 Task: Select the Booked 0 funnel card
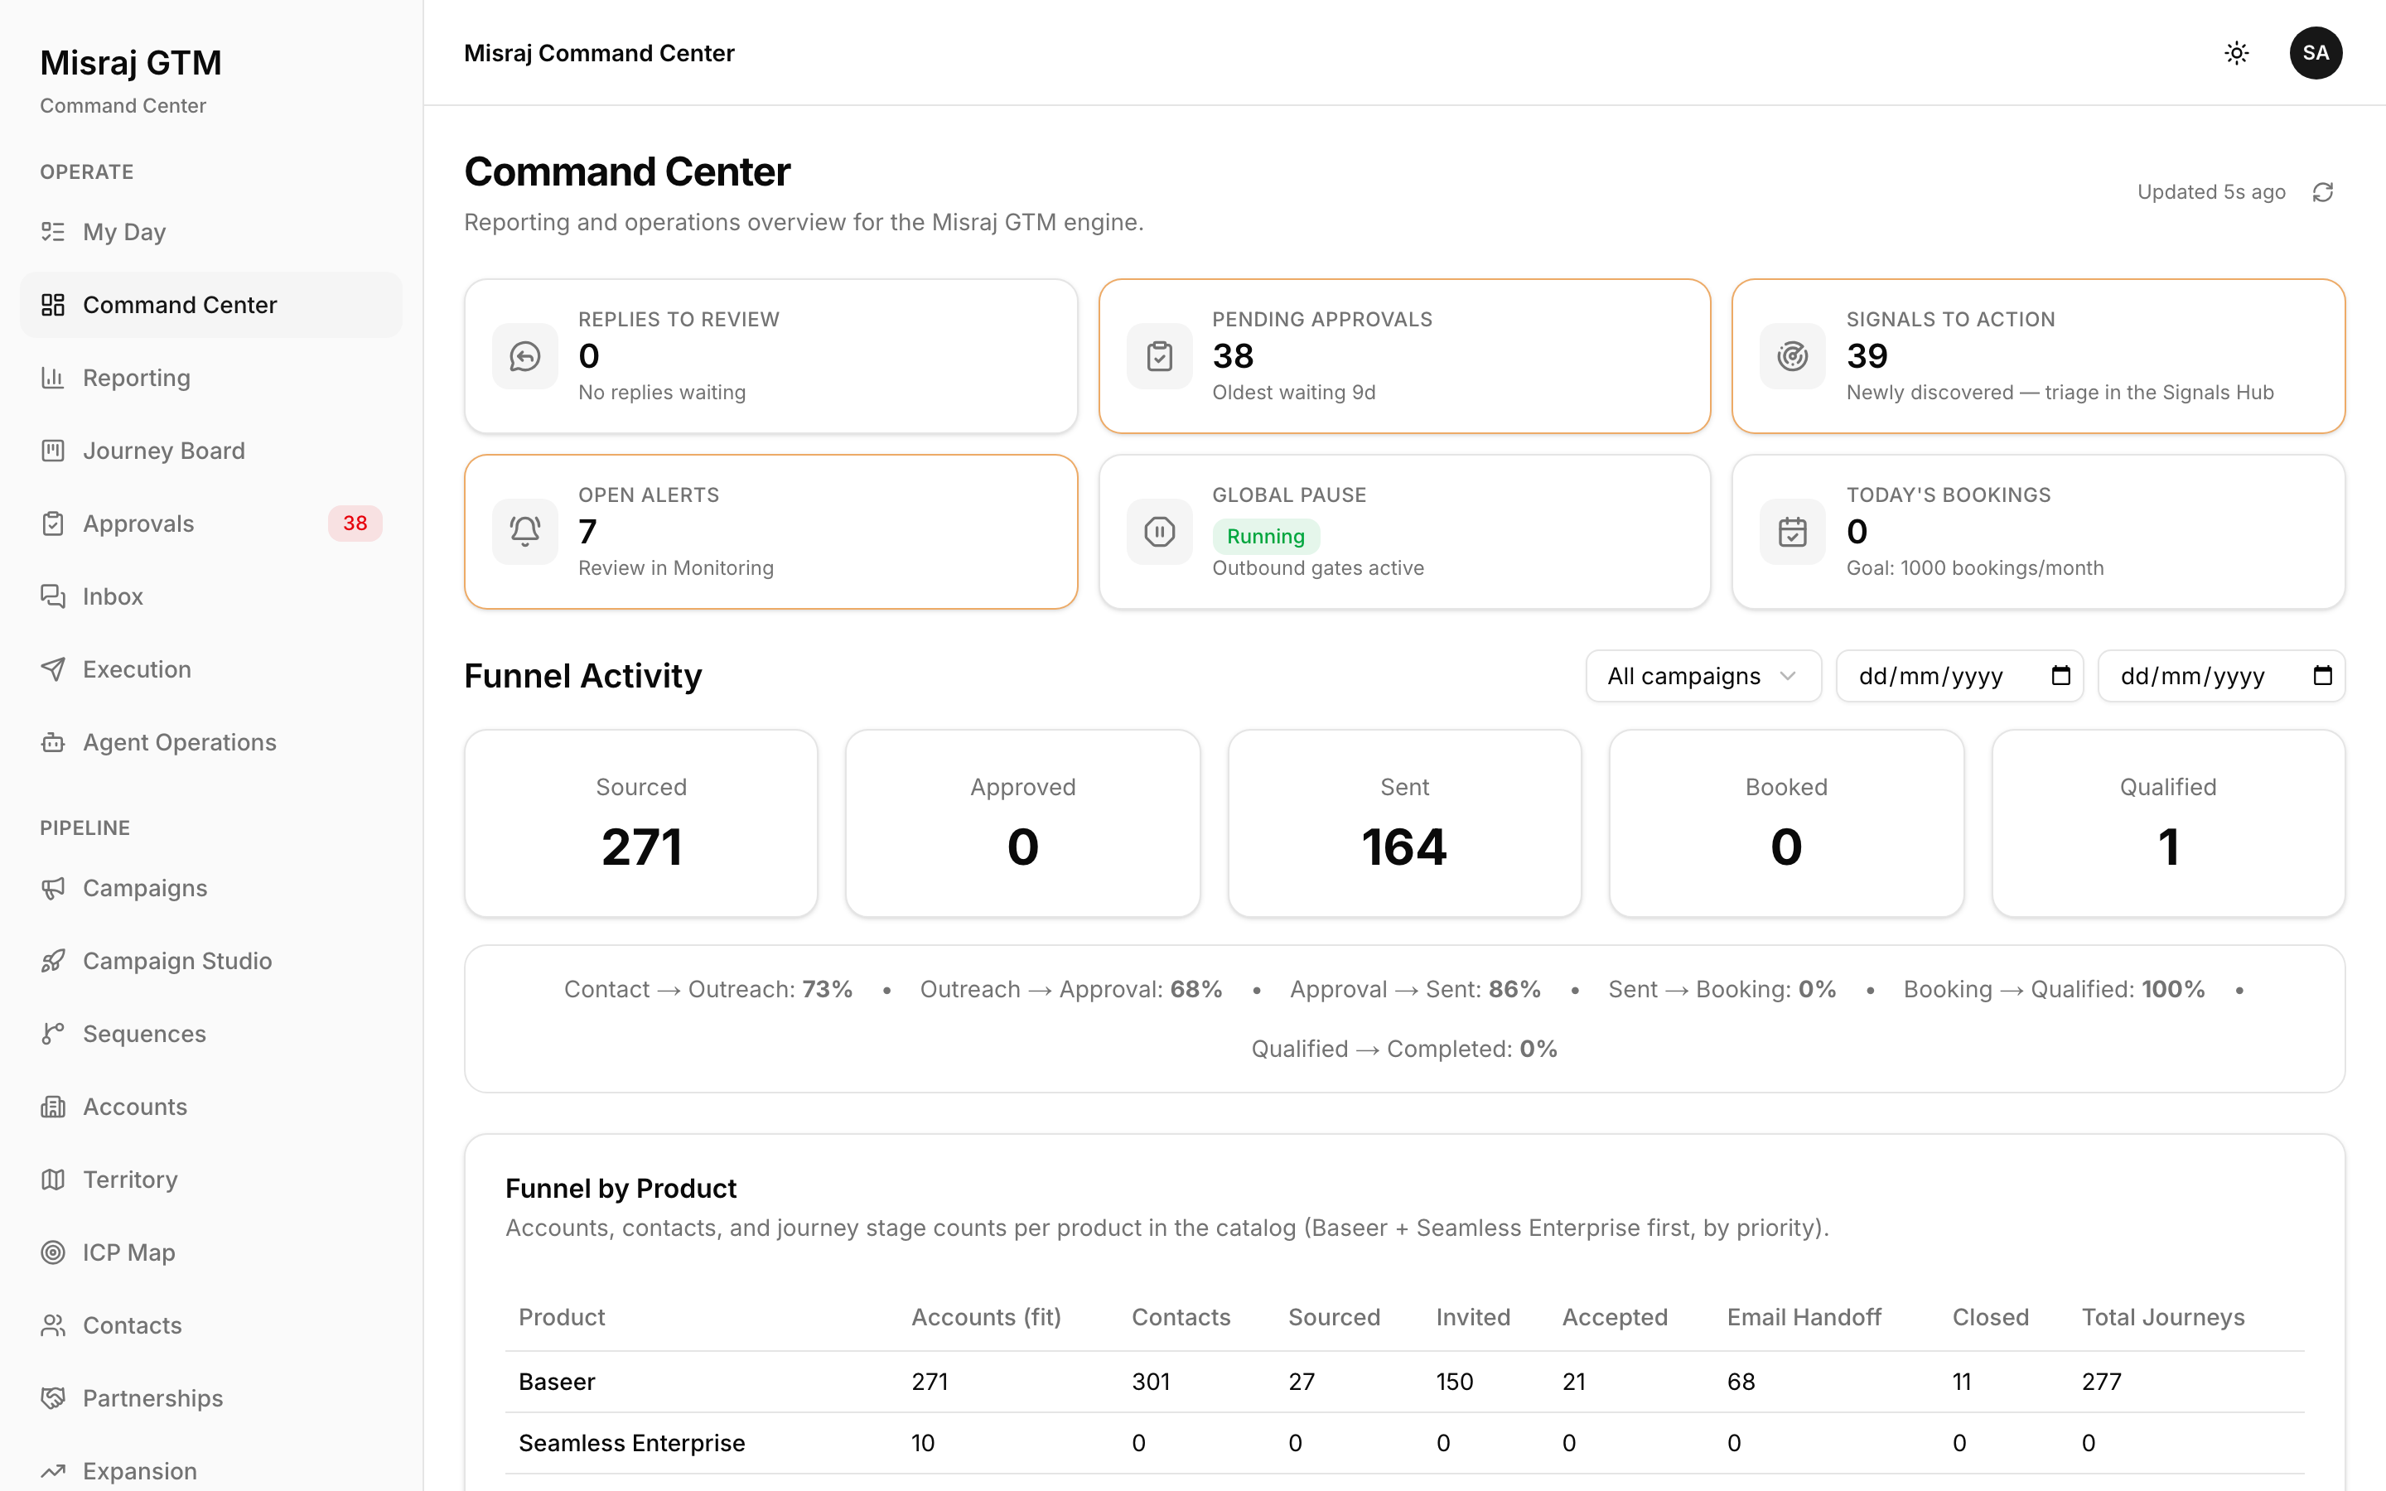(1785, 823)
